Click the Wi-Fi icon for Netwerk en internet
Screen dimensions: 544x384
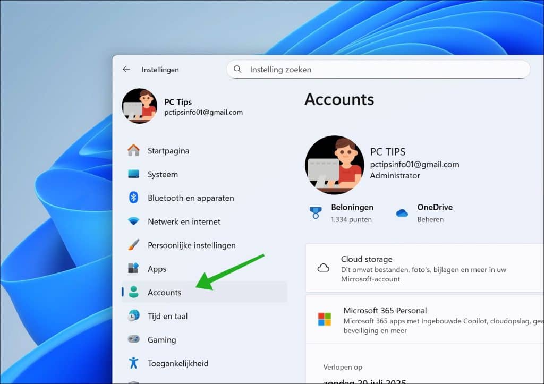point(133,221)
